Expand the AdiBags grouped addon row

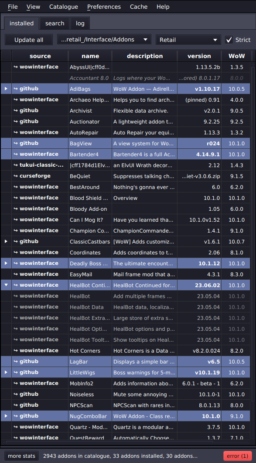pos(6,89)
